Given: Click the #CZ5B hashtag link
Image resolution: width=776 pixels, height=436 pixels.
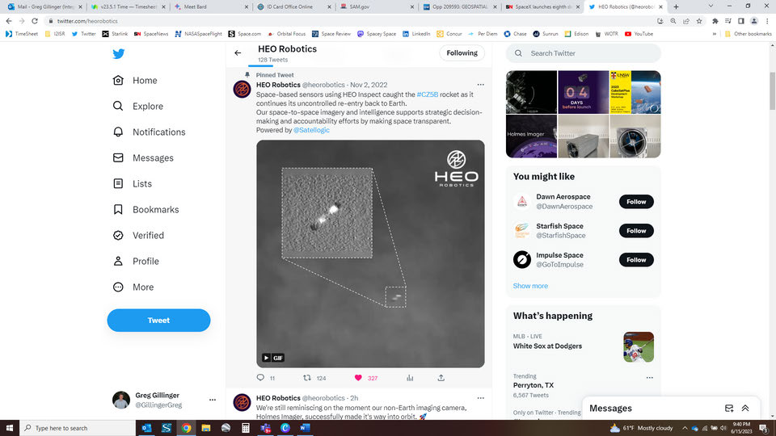Looking at the screenshot, I should tap(427, 94).
